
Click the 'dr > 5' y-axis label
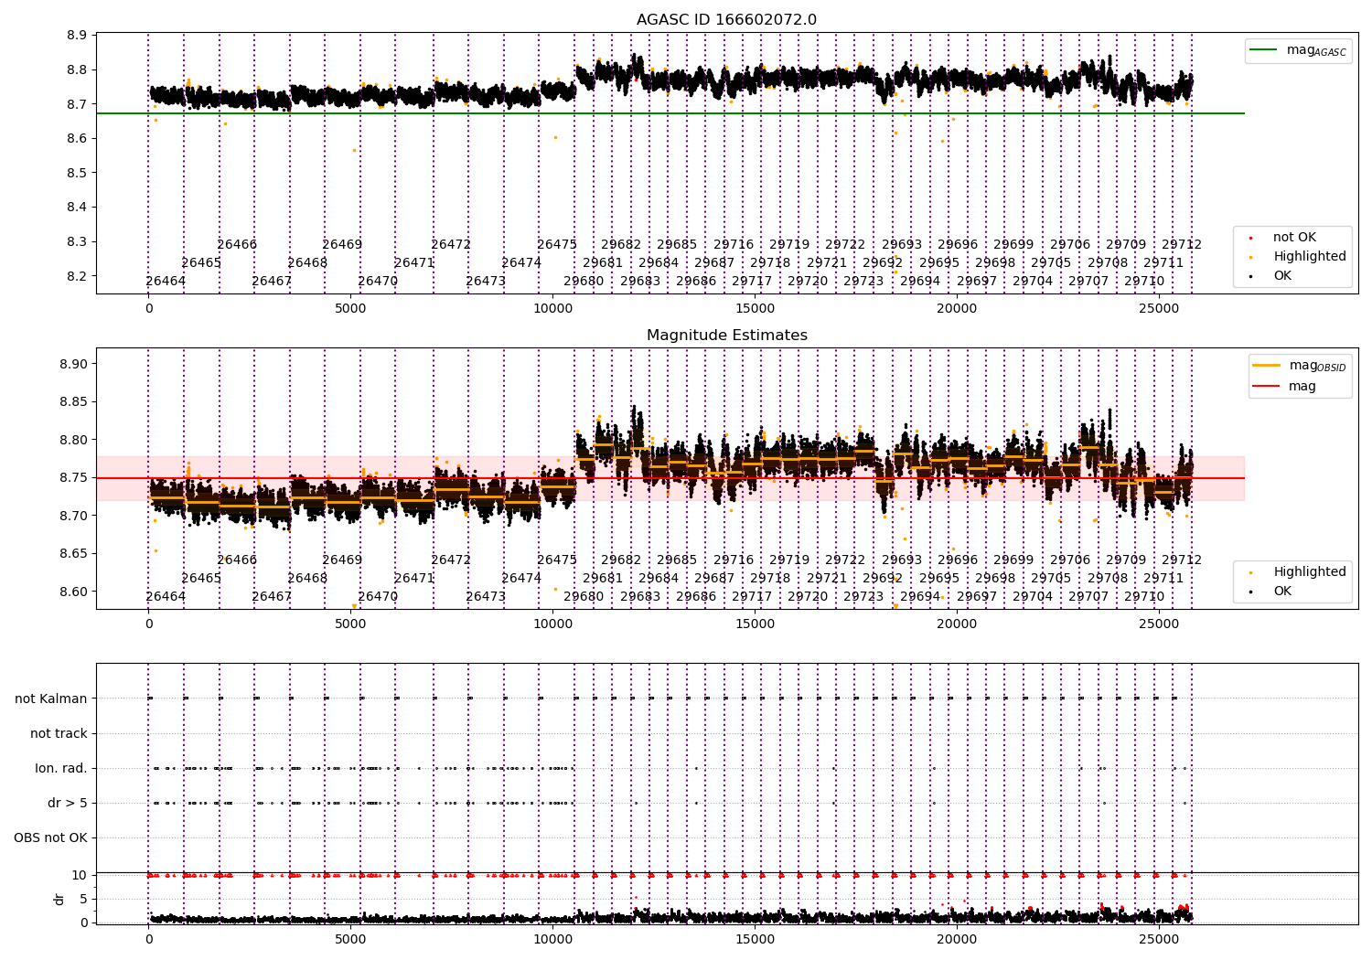(68, 804)
